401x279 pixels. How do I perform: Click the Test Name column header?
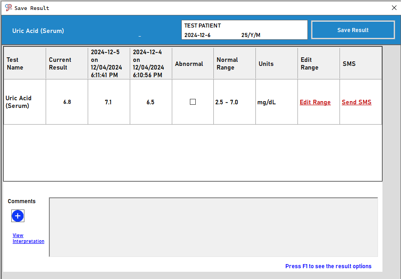tap(15, 64)
